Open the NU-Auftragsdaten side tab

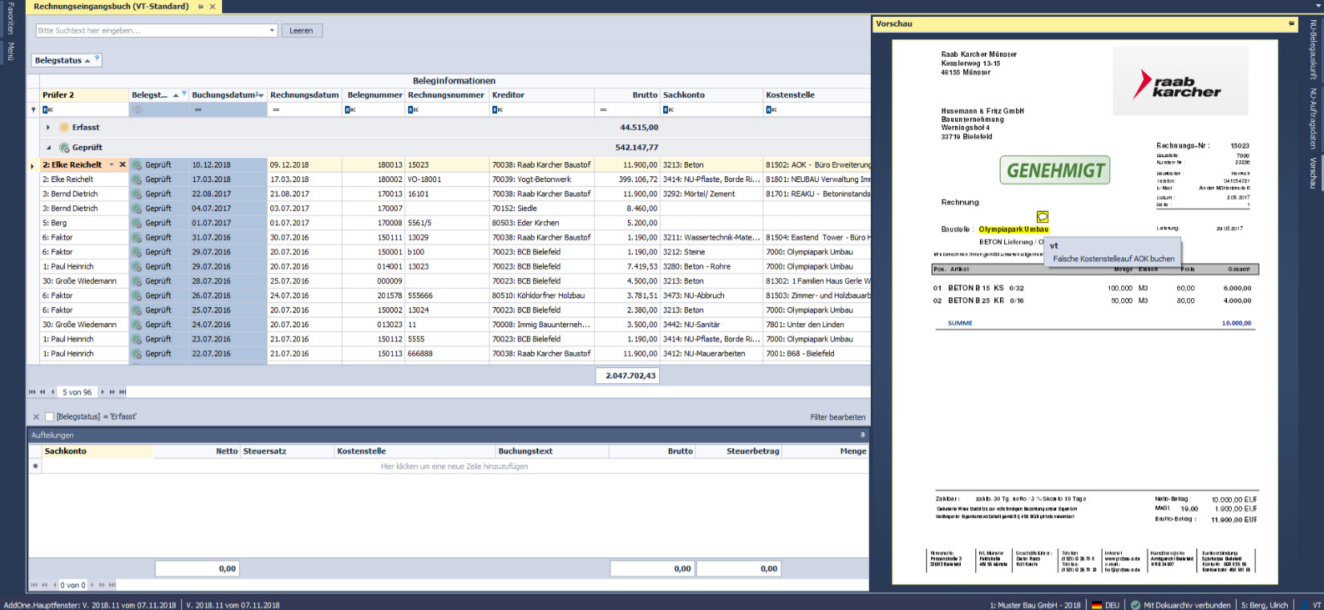point(1313,119)
